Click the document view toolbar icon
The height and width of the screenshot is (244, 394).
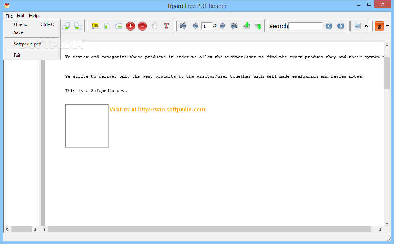pos(357,26)
